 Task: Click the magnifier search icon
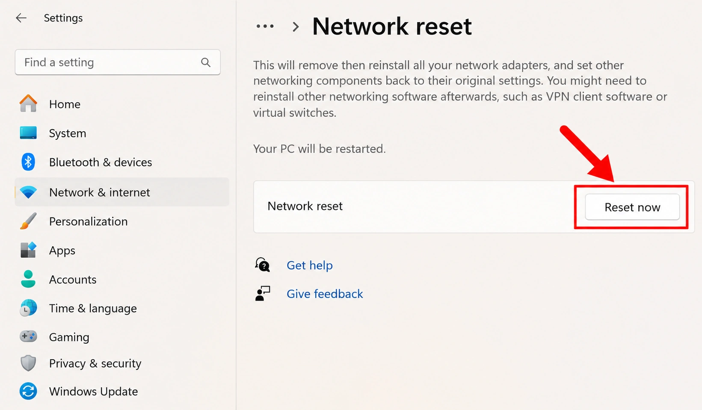(x=206, y=62)
